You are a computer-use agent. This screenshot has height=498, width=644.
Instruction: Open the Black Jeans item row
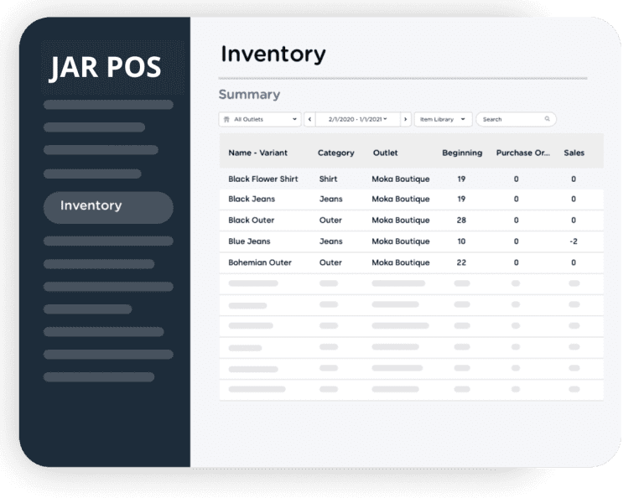252,200
